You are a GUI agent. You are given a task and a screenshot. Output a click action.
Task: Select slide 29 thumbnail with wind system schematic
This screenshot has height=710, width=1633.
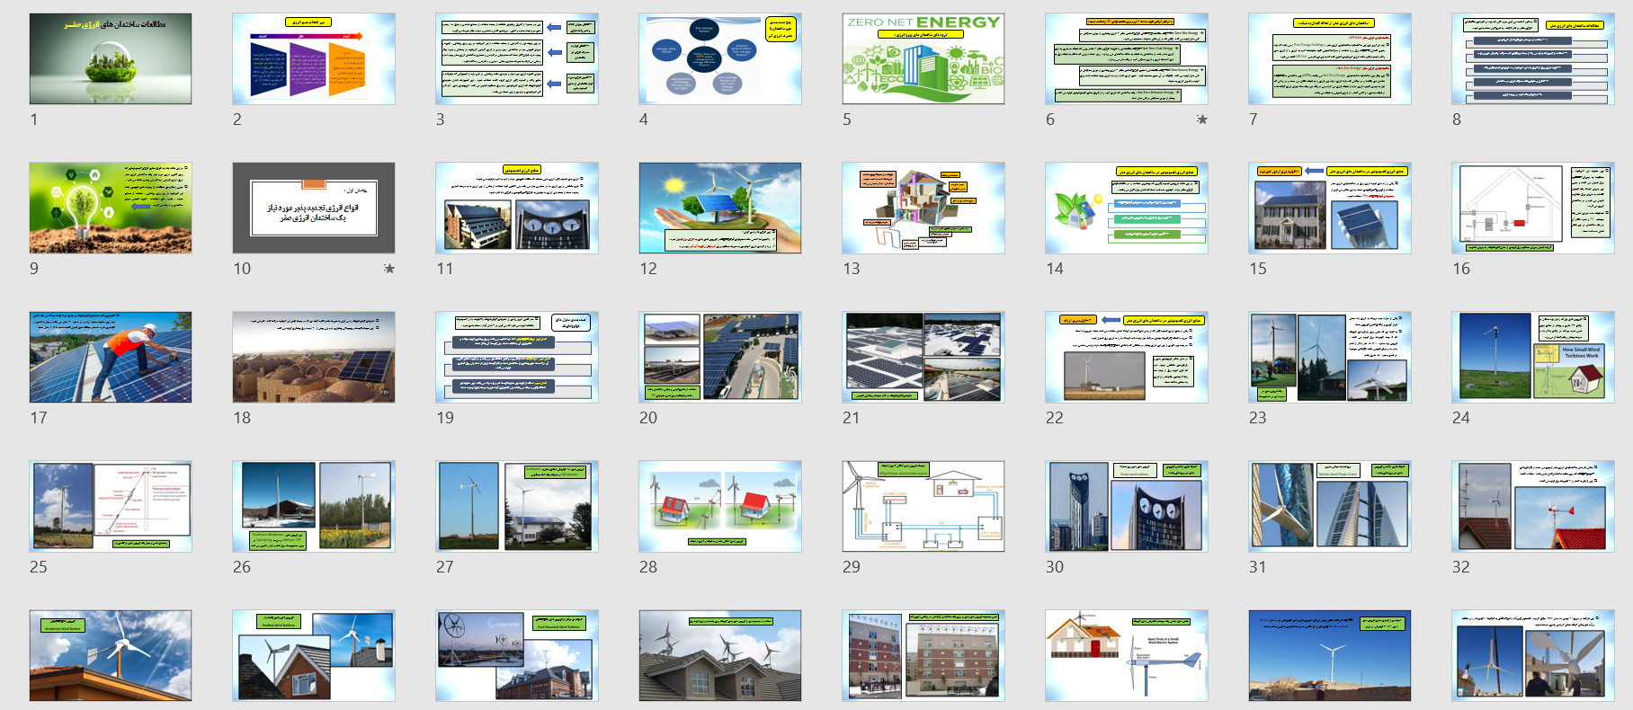pos(924,506)
